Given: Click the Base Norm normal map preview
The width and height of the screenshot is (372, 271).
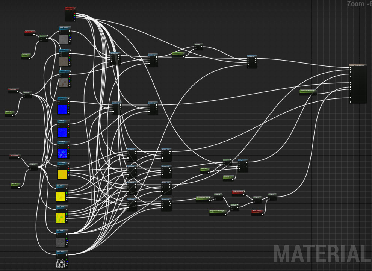Looking at the screenshot, I should coord(62,110).
